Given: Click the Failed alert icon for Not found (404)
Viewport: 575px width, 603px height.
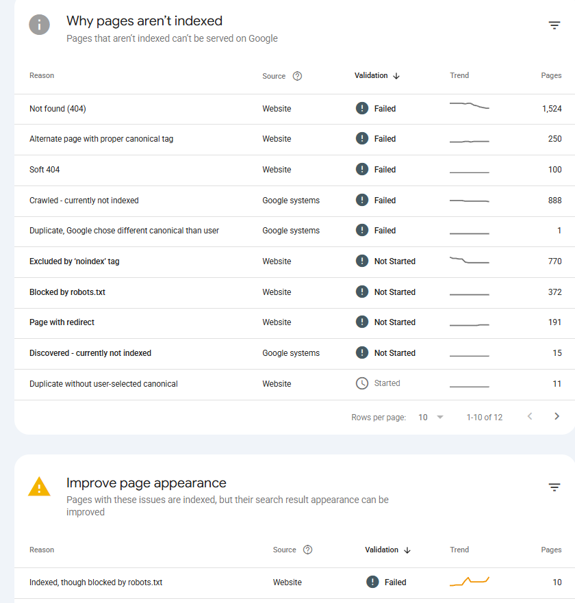Looking at the screenshot, I should 362,108.
